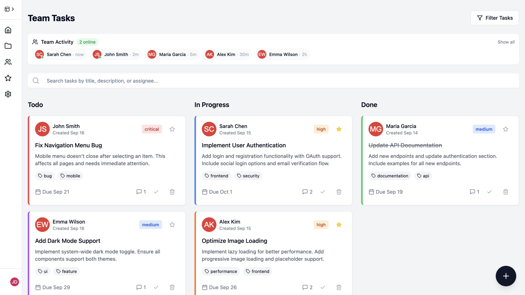Unstar the Implement User Authentication task
This screenshot has width=525, height=295.
point(339,129)
